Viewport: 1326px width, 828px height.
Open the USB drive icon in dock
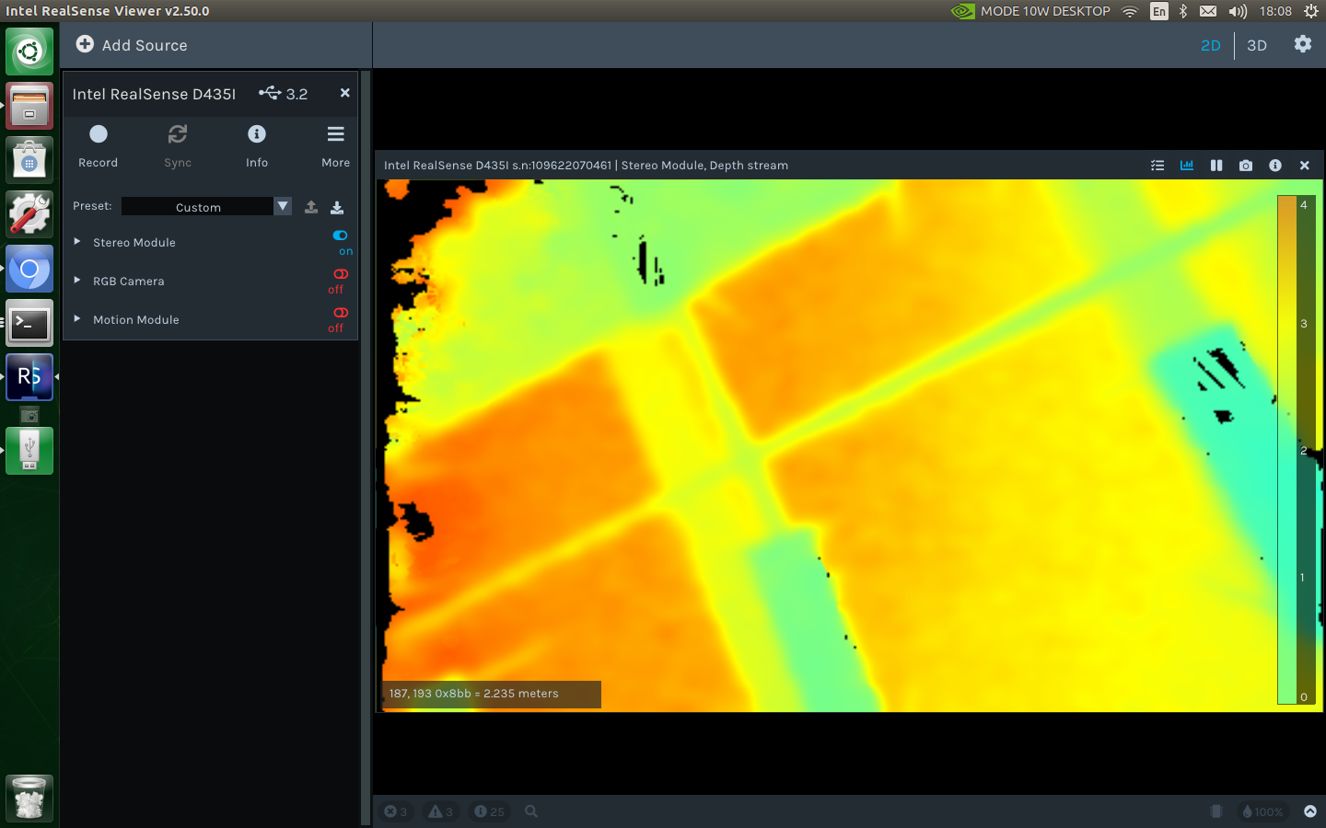point(29,451)
